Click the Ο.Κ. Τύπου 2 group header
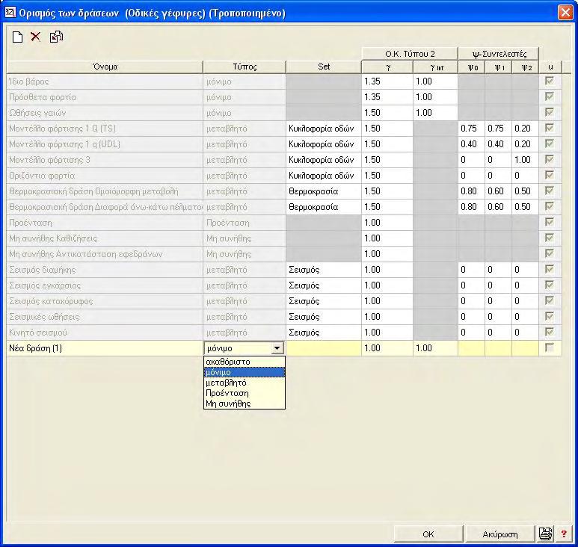The height and width of the screenshot is (547, 578). (410, 54)
